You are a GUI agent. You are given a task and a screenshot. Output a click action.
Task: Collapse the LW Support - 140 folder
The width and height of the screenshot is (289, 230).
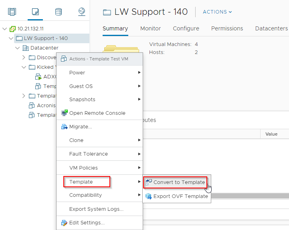coord(11,38)
